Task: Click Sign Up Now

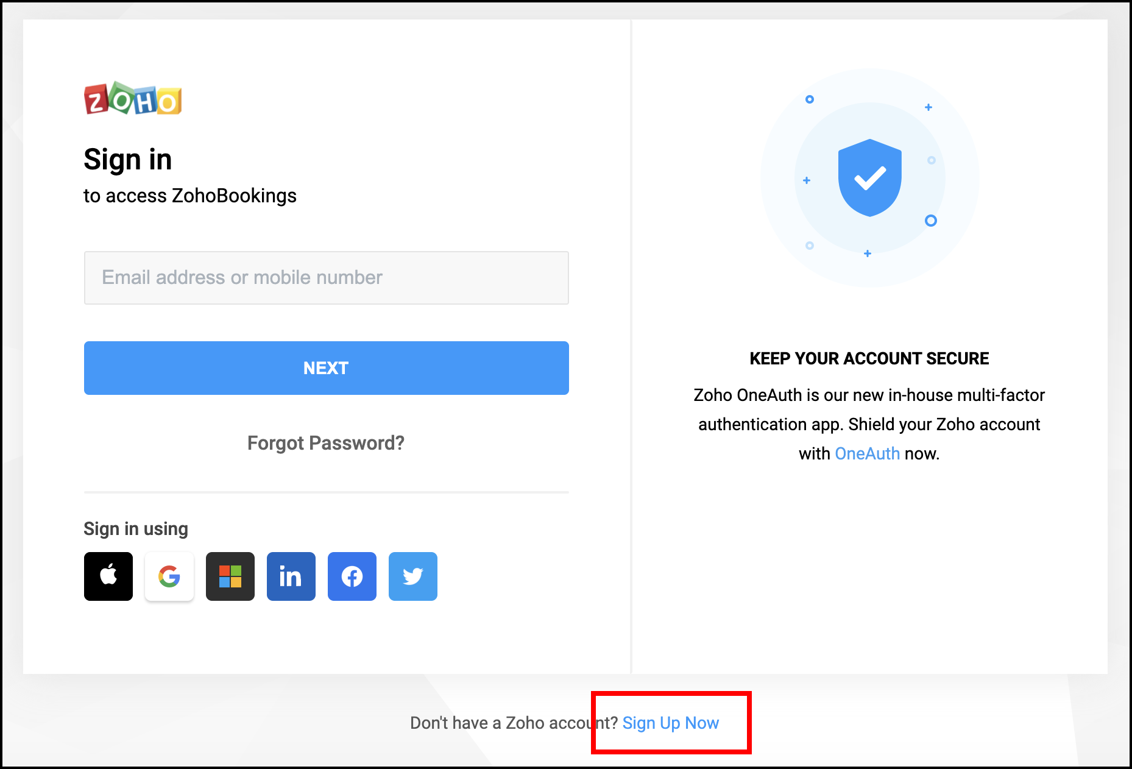Action: 671,723
